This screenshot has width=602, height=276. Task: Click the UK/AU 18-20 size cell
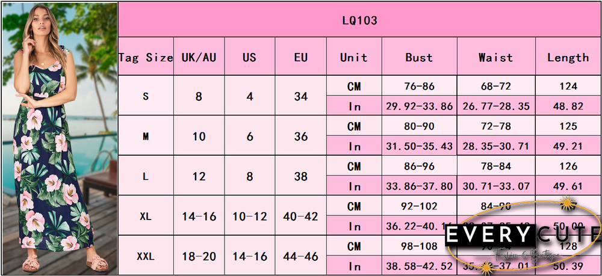pyautogui.click(x=199, y=256)
